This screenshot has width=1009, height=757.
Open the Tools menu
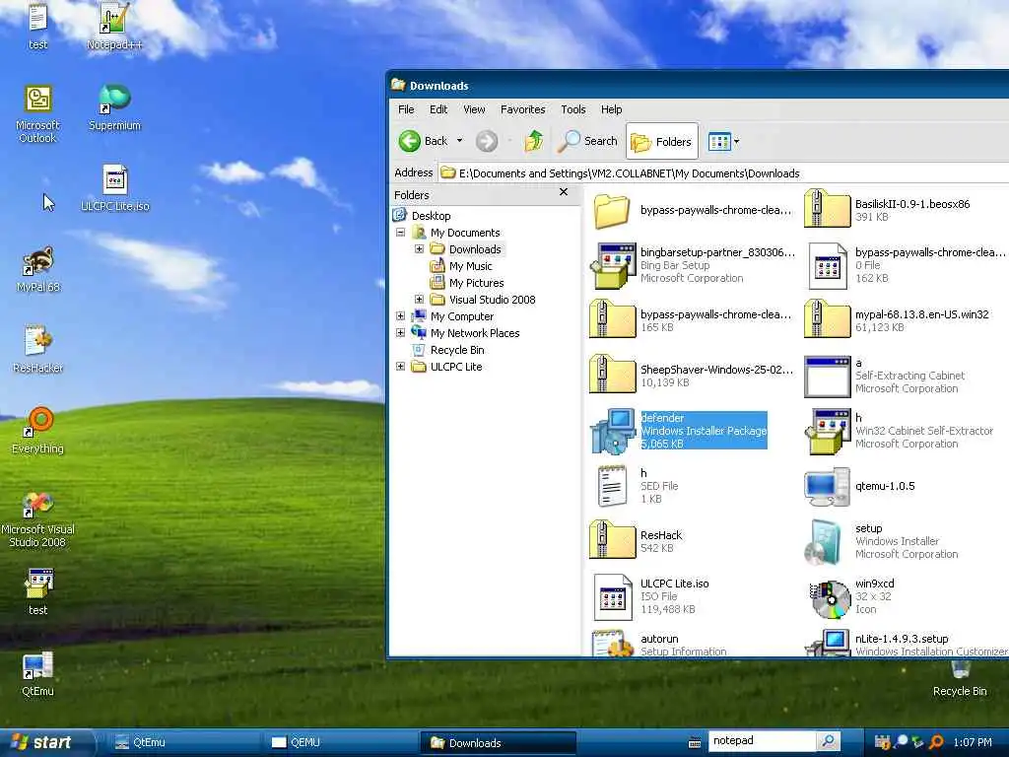point(572,109)
